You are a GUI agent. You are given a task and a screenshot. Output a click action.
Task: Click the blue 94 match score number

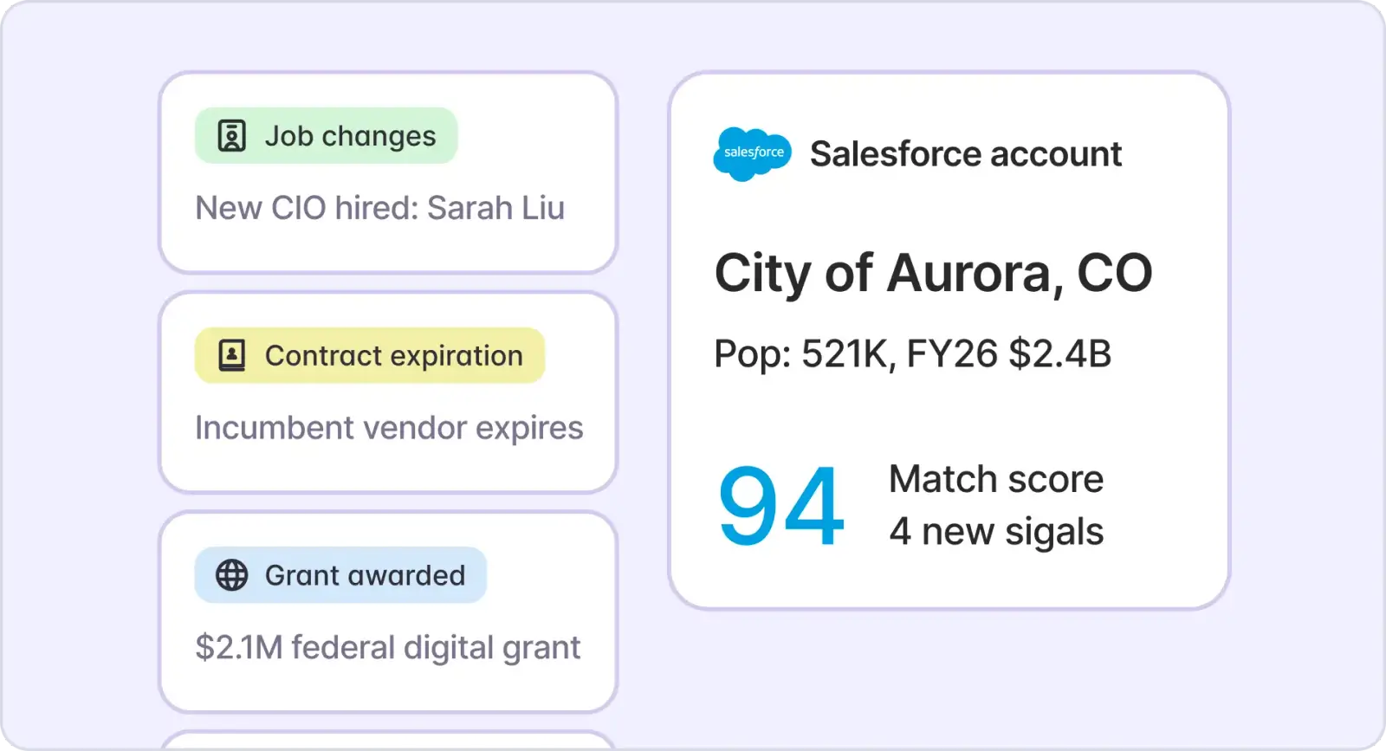[780, 507]
